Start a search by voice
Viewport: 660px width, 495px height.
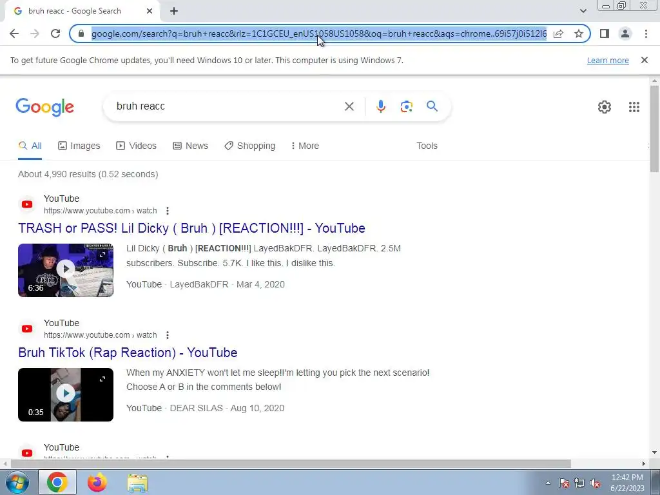(381, 106)
